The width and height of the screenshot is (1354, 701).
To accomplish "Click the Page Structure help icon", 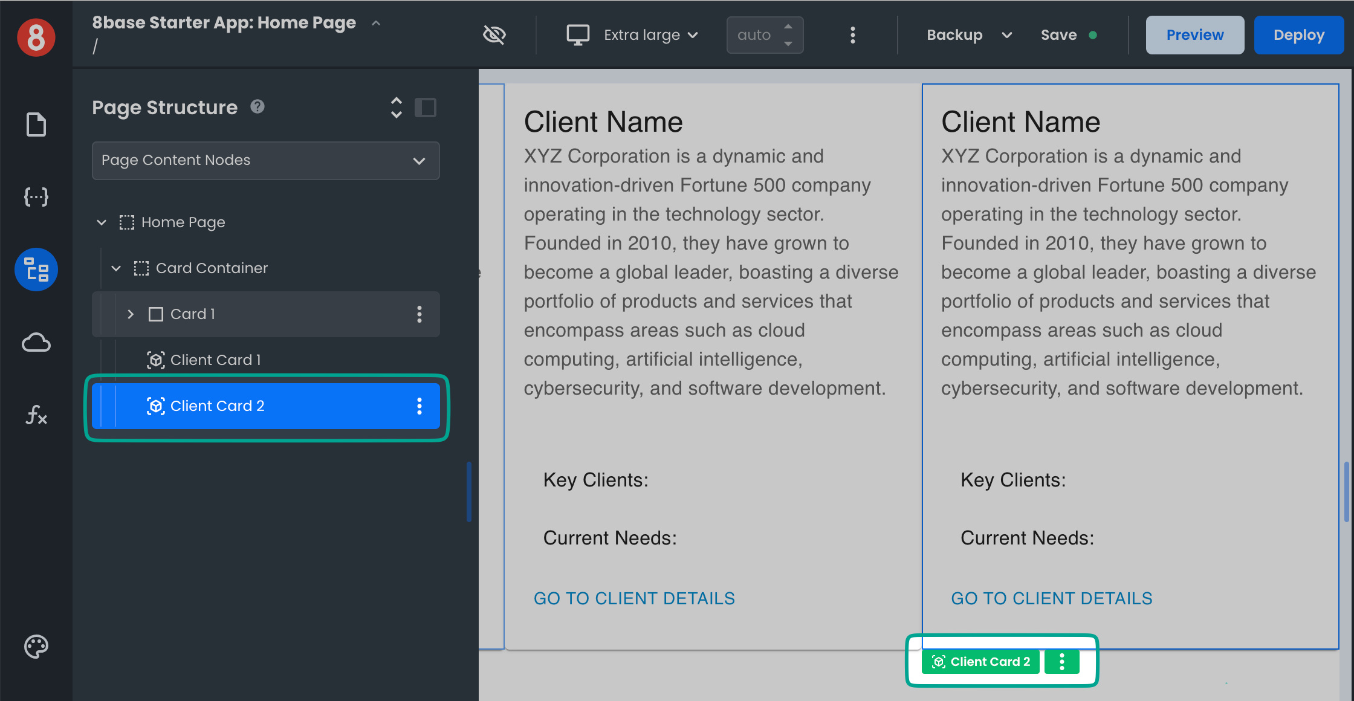I will click(258, 107).
